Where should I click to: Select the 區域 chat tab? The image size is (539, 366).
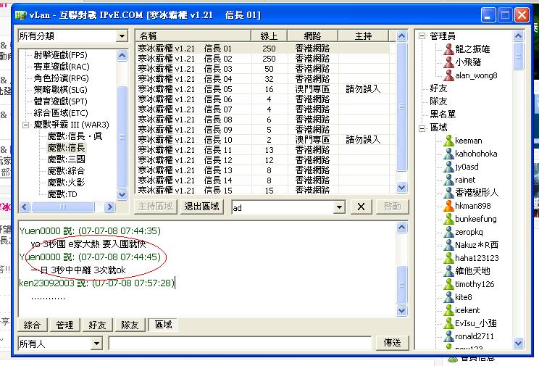[163, 325]
